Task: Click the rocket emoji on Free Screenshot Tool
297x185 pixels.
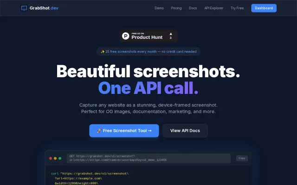Action: click(99, 130)
